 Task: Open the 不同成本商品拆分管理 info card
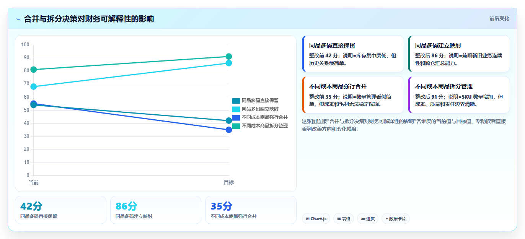[459, 95]
